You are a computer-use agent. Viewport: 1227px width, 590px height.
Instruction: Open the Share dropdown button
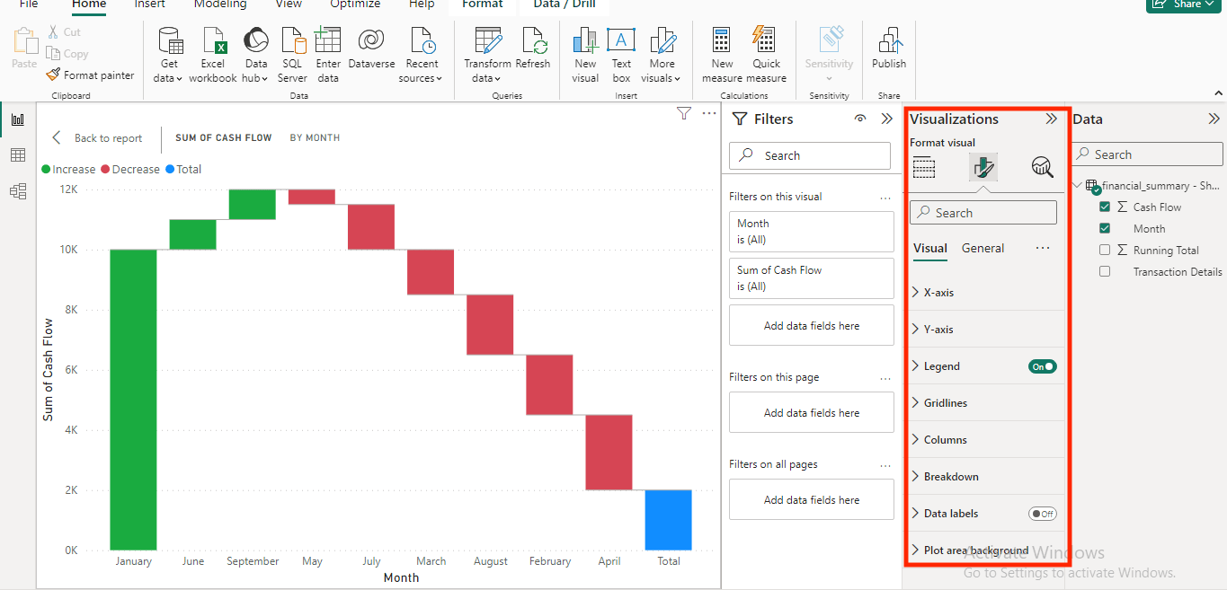tap(1187, 4)
